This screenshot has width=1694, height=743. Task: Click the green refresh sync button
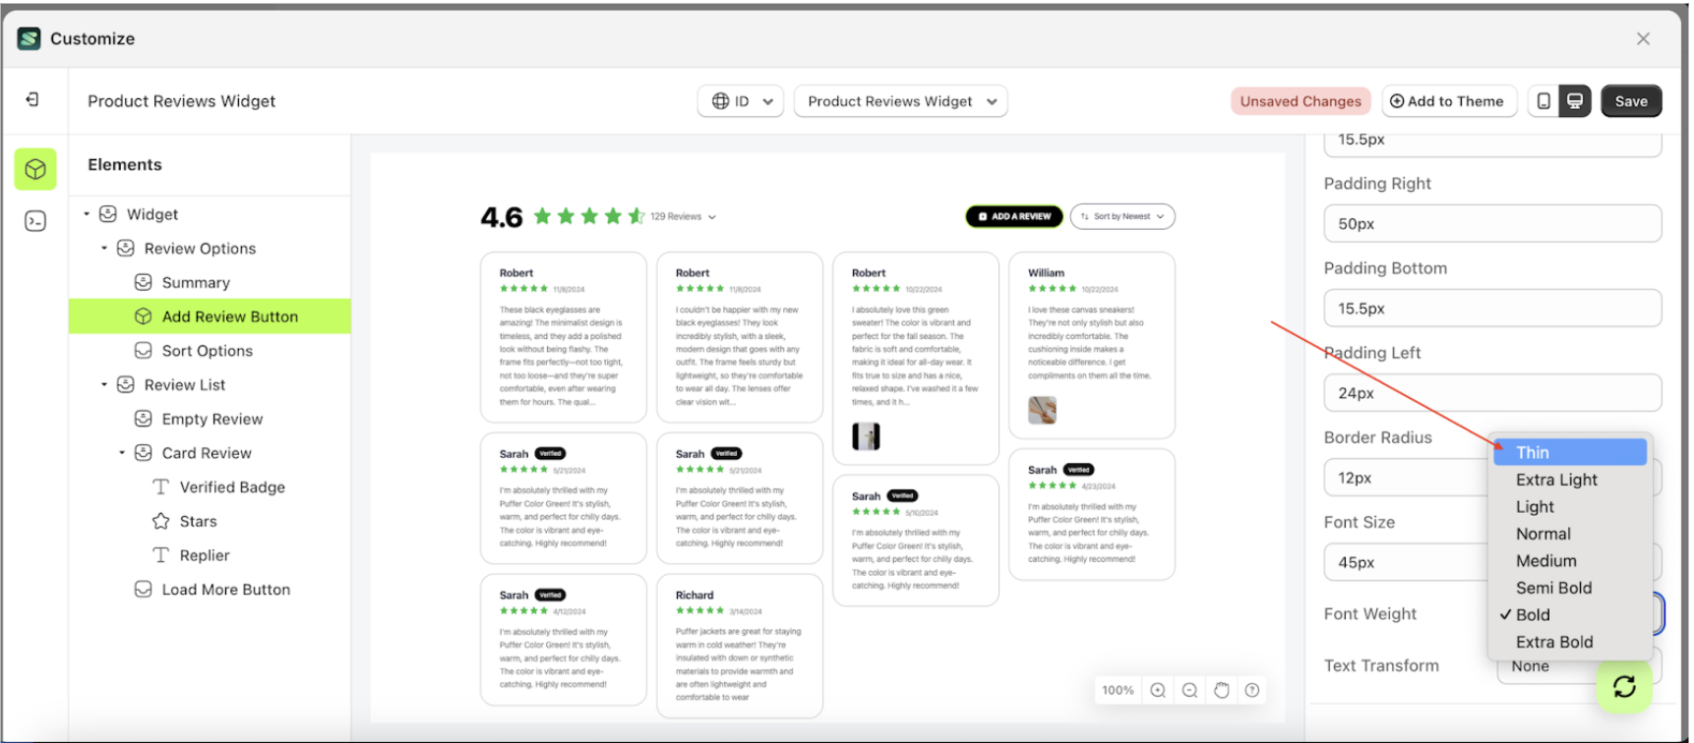point(1624,686)
